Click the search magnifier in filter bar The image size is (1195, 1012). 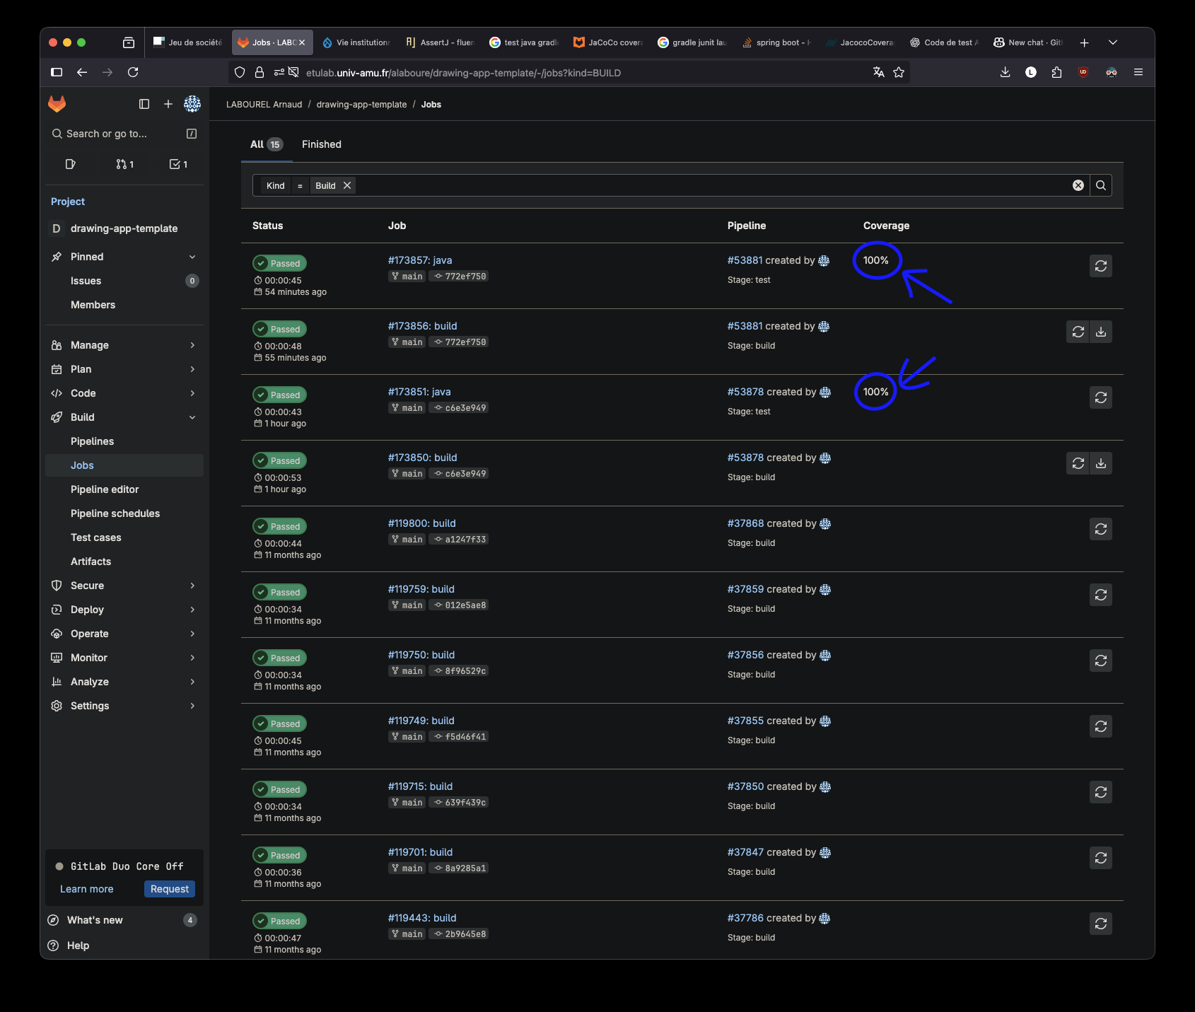tap(1100, 185)
